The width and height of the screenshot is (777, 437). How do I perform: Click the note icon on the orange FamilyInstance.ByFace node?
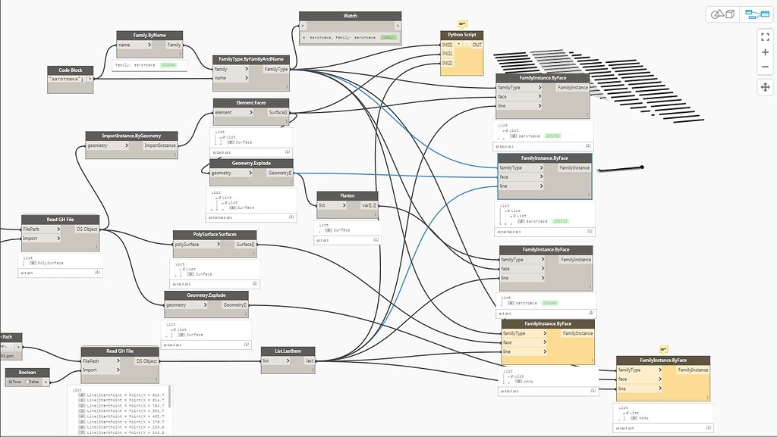pyautogui.click(x=662, y=348)
